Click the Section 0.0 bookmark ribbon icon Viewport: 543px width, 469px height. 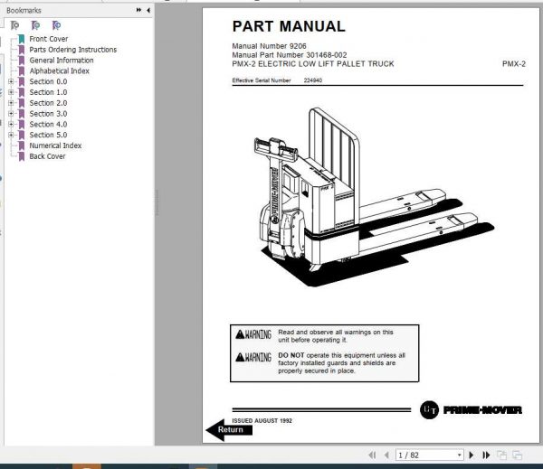pyautogui.click(x=22, y=82)
